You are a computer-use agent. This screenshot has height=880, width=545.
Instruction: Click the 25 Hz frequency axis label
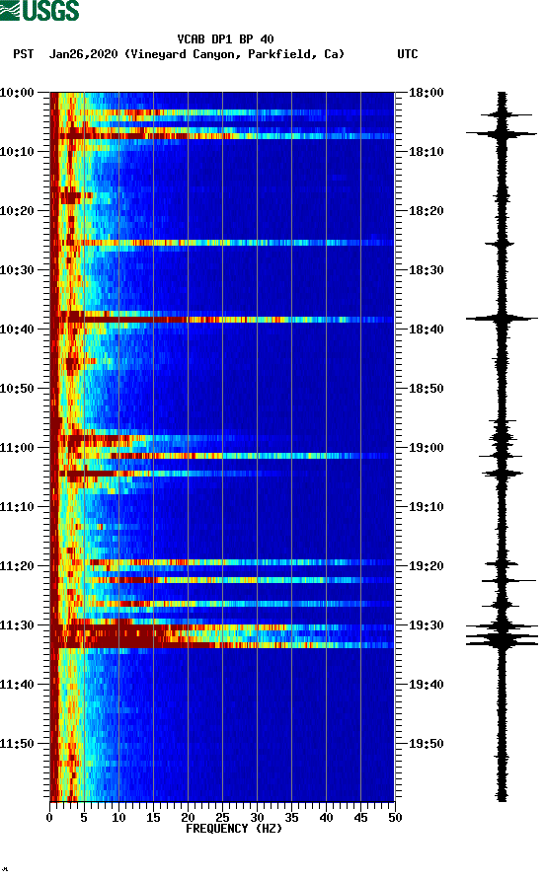click(x=222, y=818)
